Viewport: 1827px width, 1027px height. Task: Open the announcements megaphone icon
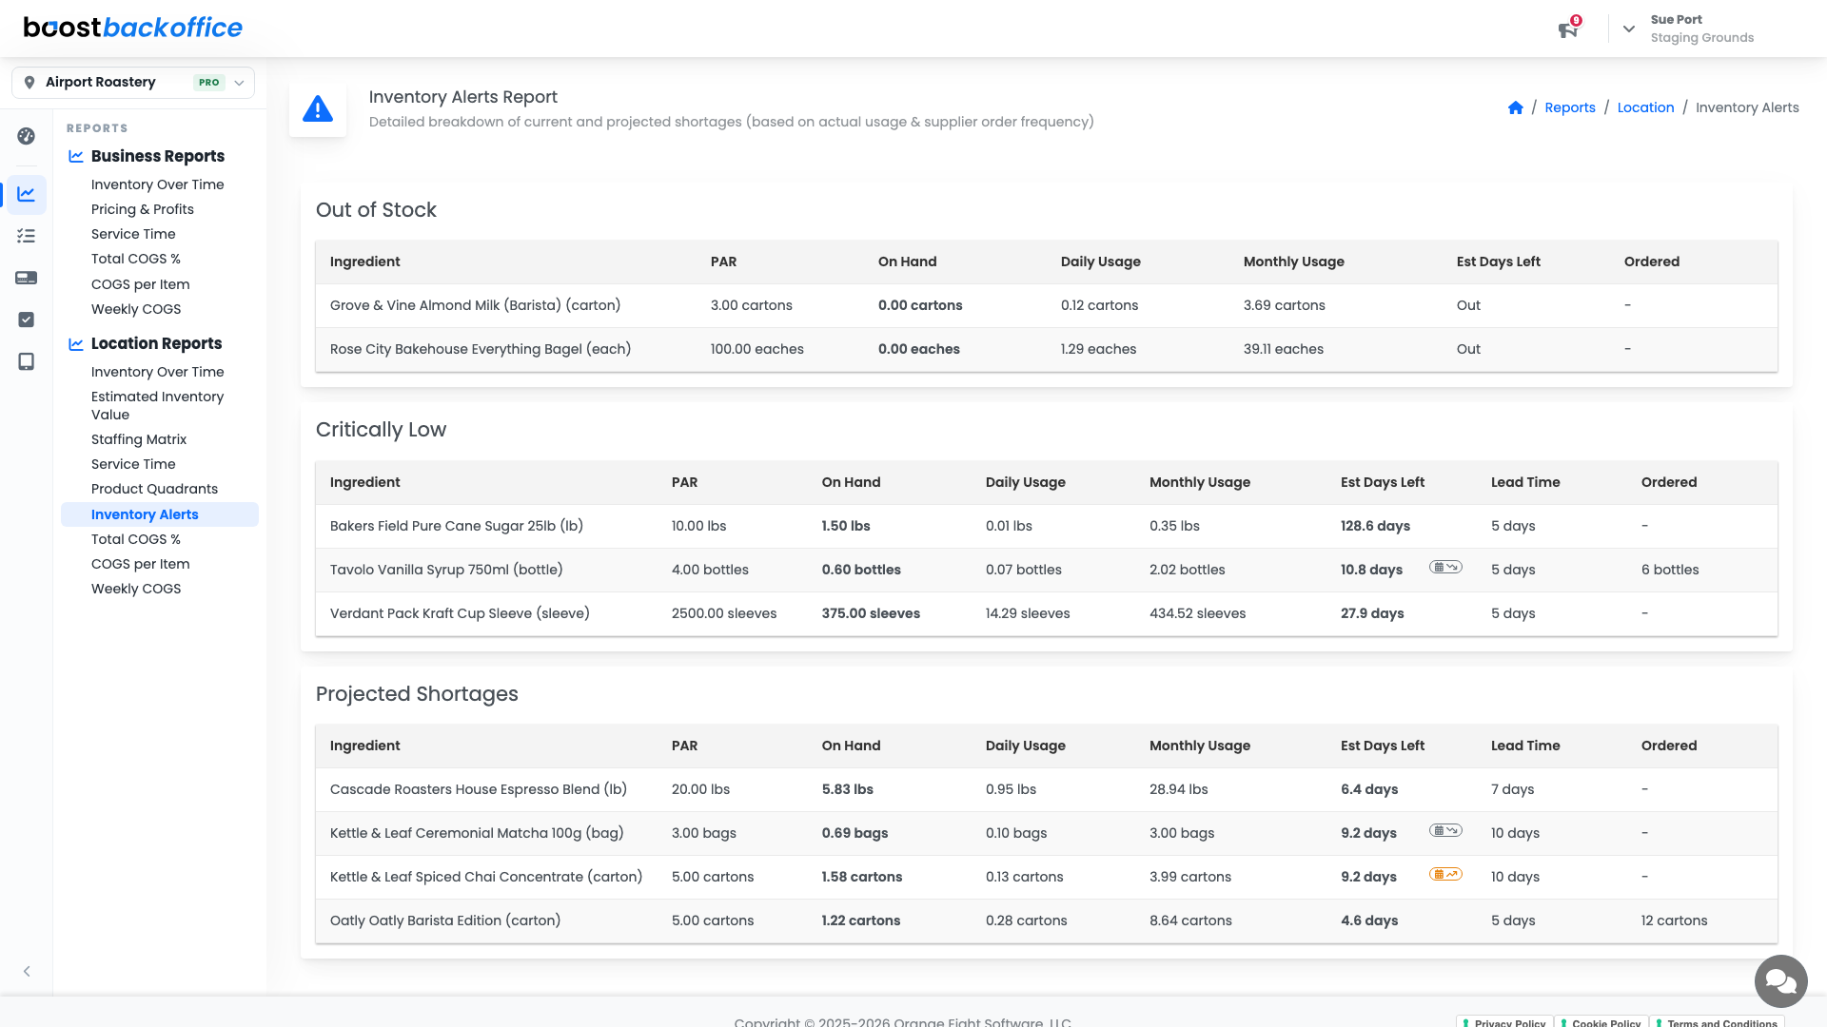[x=1567, y=29]
